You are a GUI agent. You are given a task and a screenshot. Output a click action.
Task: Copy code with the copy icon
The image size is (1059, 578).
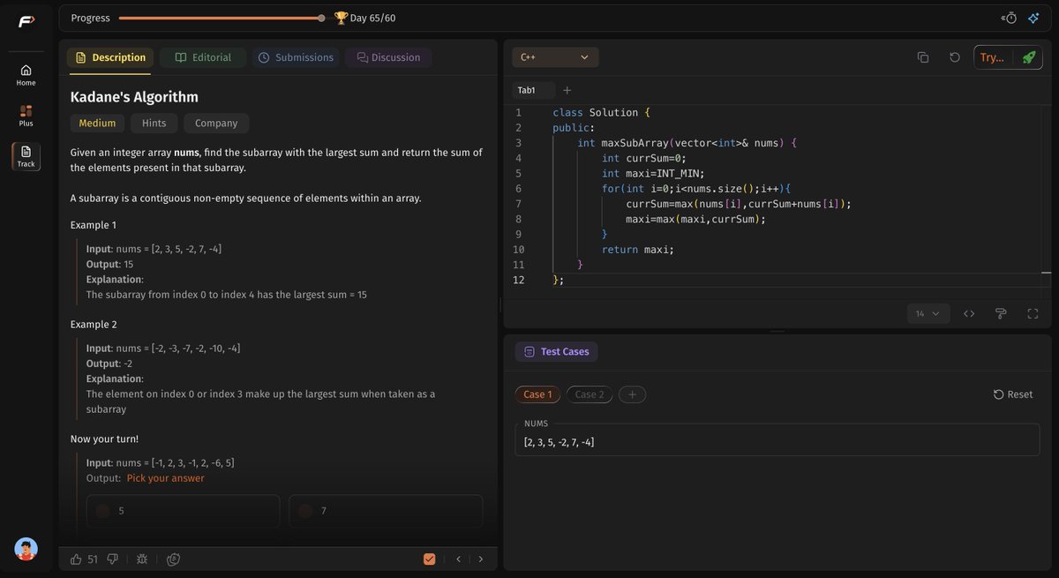coord(923,57)
